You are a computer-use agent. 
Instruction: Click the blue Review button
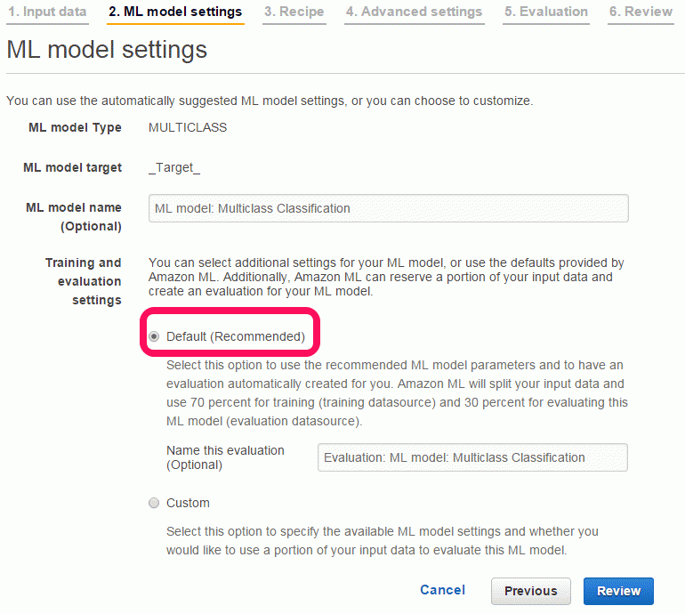click(618, 591)
